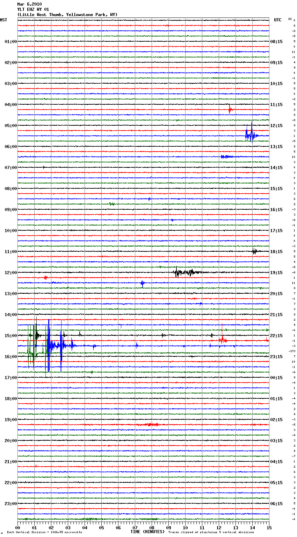The height and width of the screenshot is (537, 297).
Task: Click the '03:15' UTC row label
Action: (276, 441)
